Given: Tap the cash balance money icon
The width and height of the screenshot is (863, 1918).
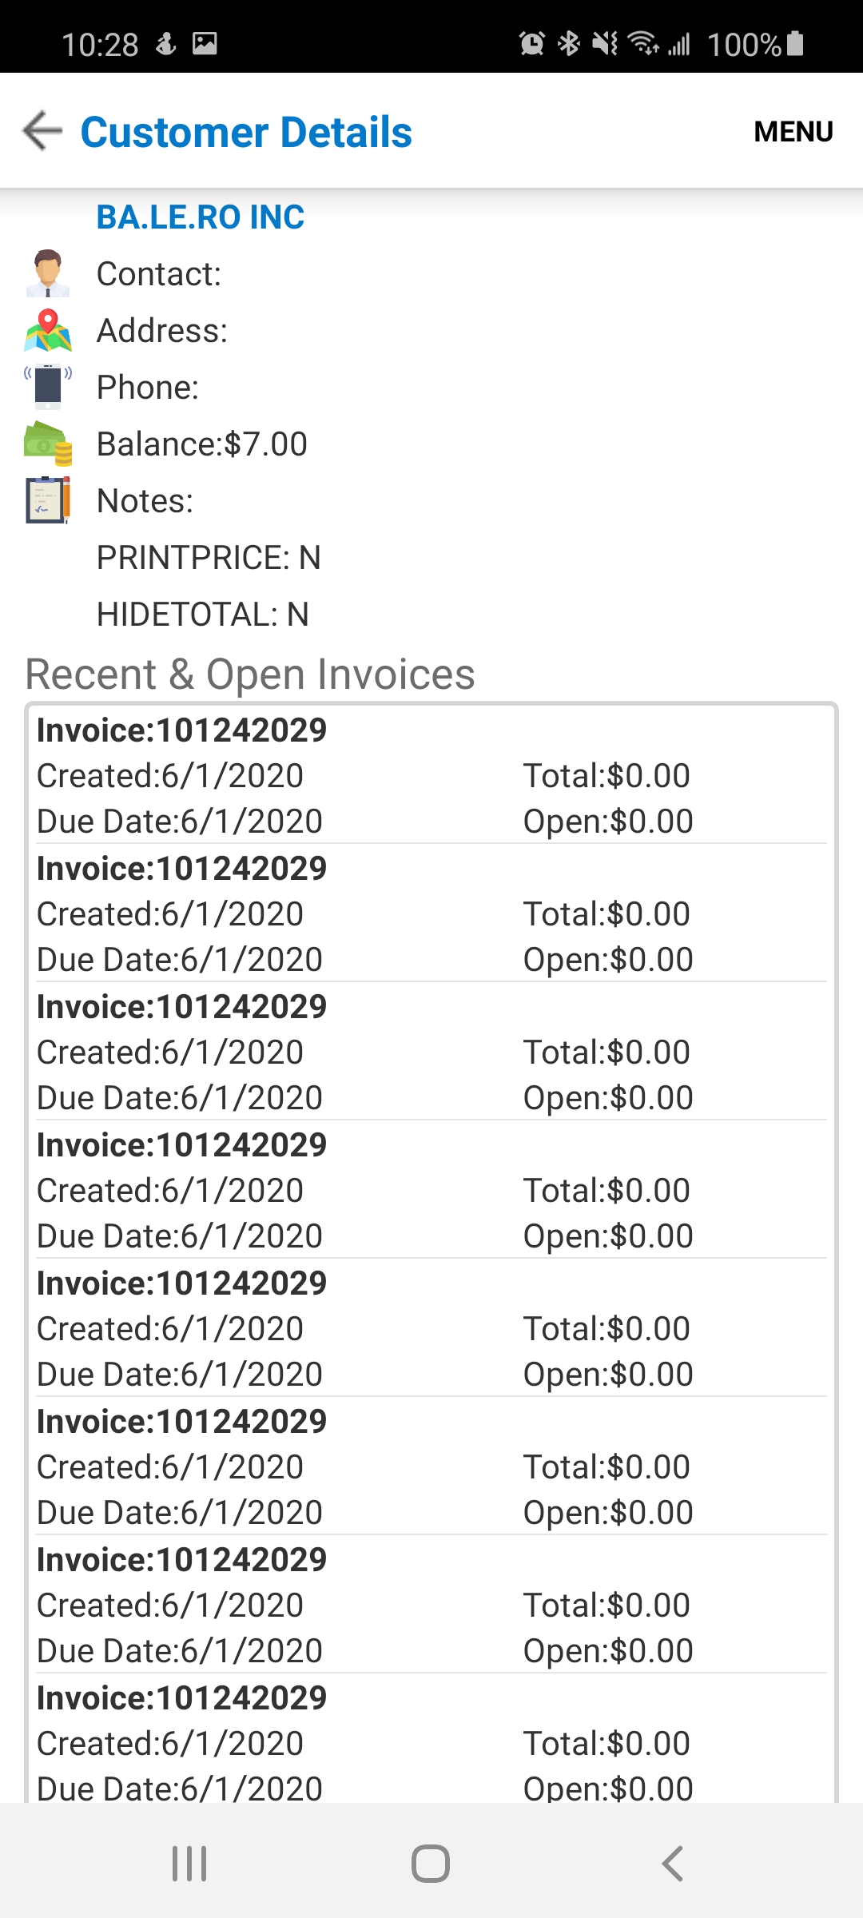Looking at the screenshot, I should pos(48,444).
